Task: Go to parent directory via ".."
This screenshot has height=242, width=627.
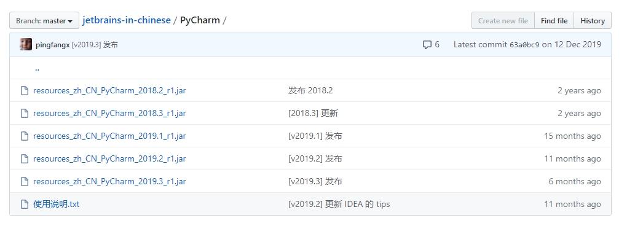Action: 37,69
